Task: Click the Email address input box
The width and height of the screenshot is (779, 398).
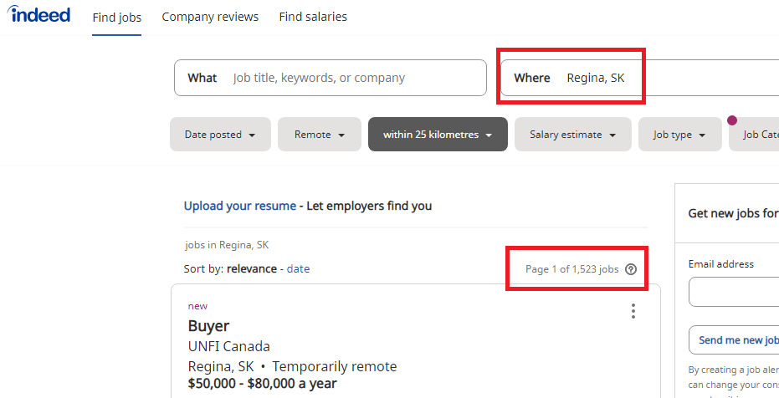Action: (734, 293)
